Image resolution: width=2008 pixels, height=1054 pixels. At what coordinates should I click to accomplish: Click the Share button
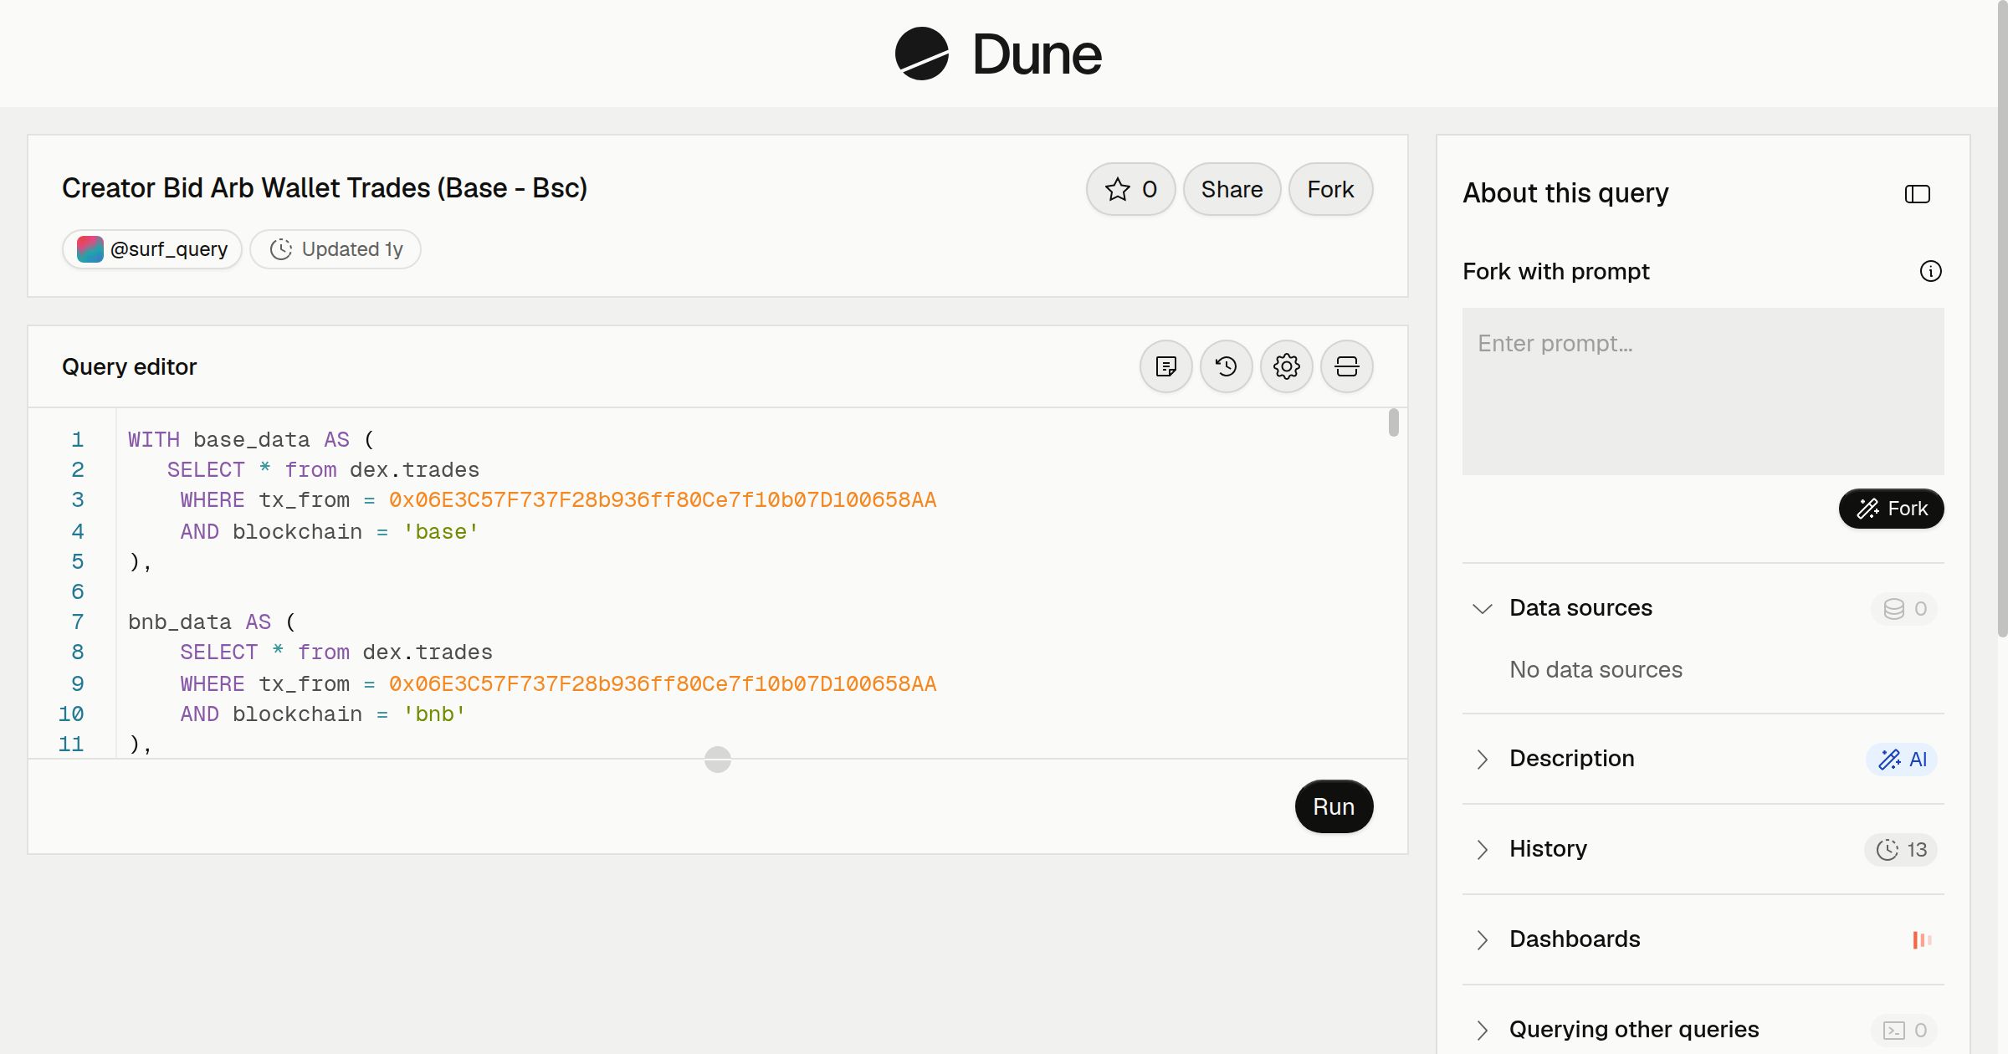click(1232, 189)
